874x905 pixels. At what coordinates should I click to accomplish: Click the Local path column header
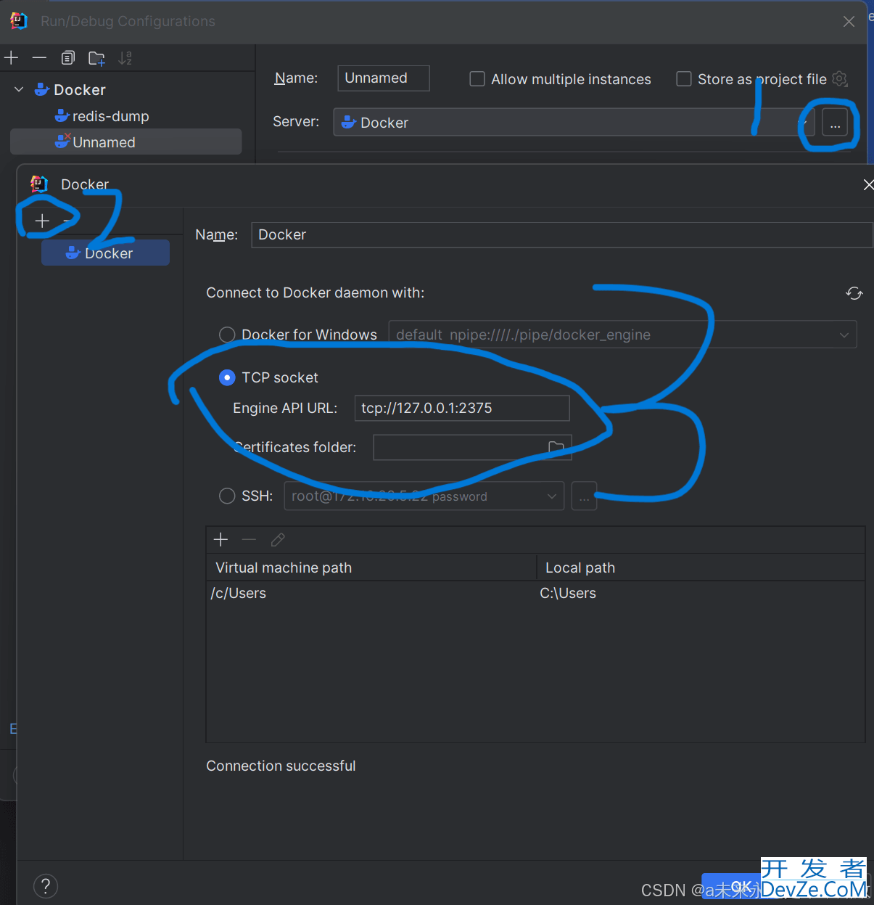[x=701, y=568]
